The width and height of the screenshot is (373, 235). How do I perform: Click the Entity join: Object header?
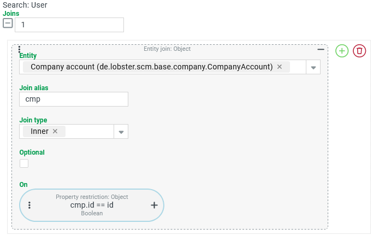pyautogui.click(x=167, y=49)
